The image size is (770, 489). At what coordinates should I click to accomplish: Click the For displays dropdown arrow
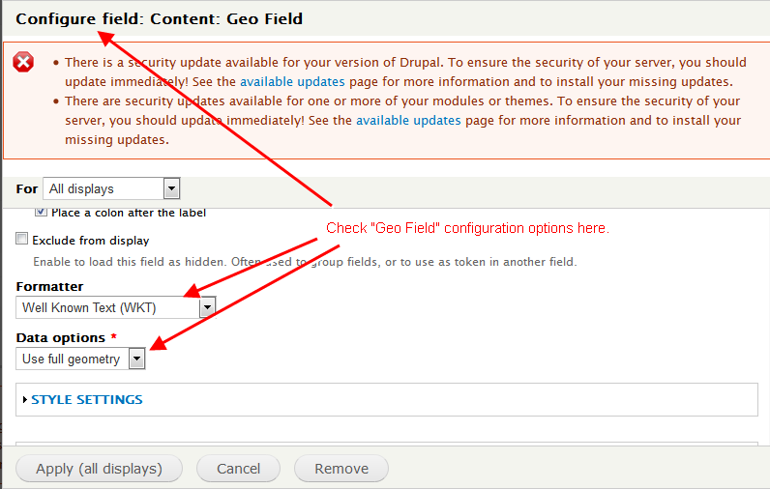pyautogui.click(x=171, y=188)
